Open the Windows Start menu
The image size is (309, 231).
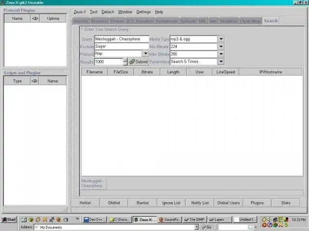click(9, 219)
